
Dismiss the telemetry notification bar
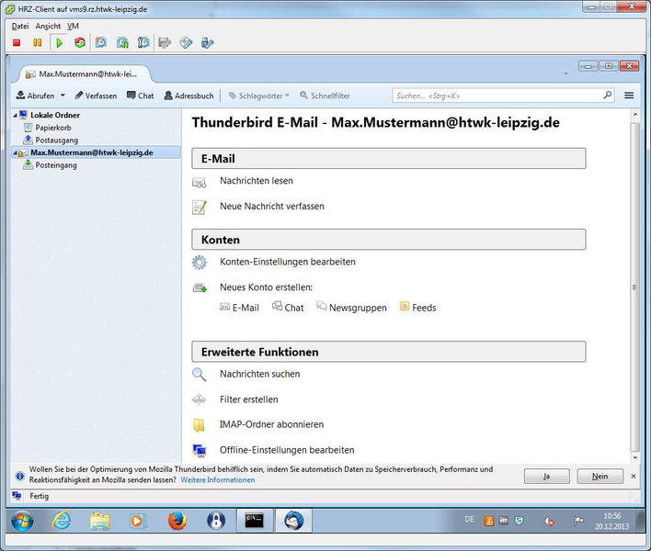(x=634, y=477)
